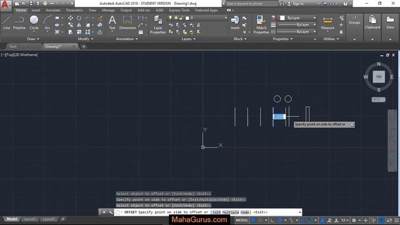Click the Plot printer icon in Quick Access

click(45, 4)
